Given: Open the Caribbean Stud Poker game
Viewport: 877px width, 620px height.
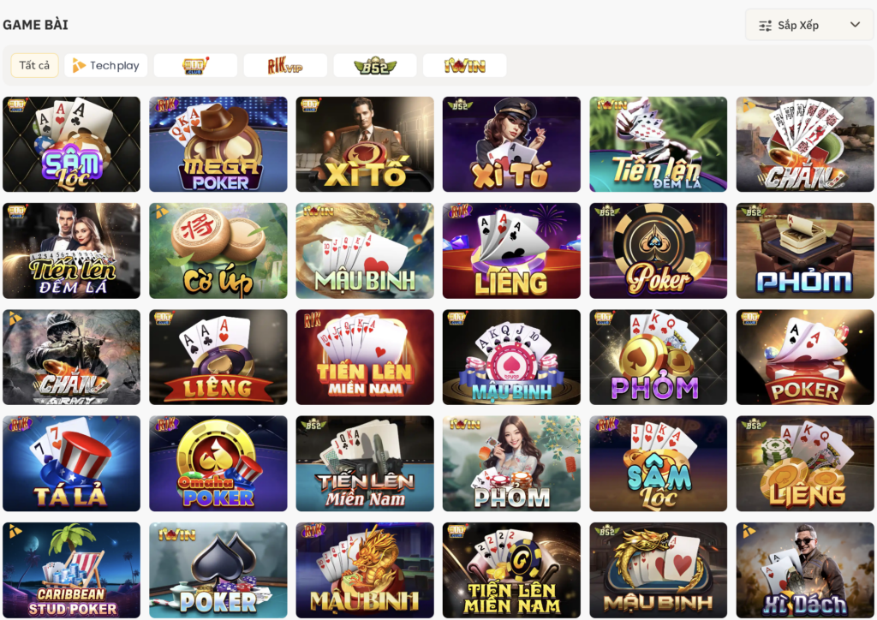Looking at the screenshot, I should [x=72, y=570].
